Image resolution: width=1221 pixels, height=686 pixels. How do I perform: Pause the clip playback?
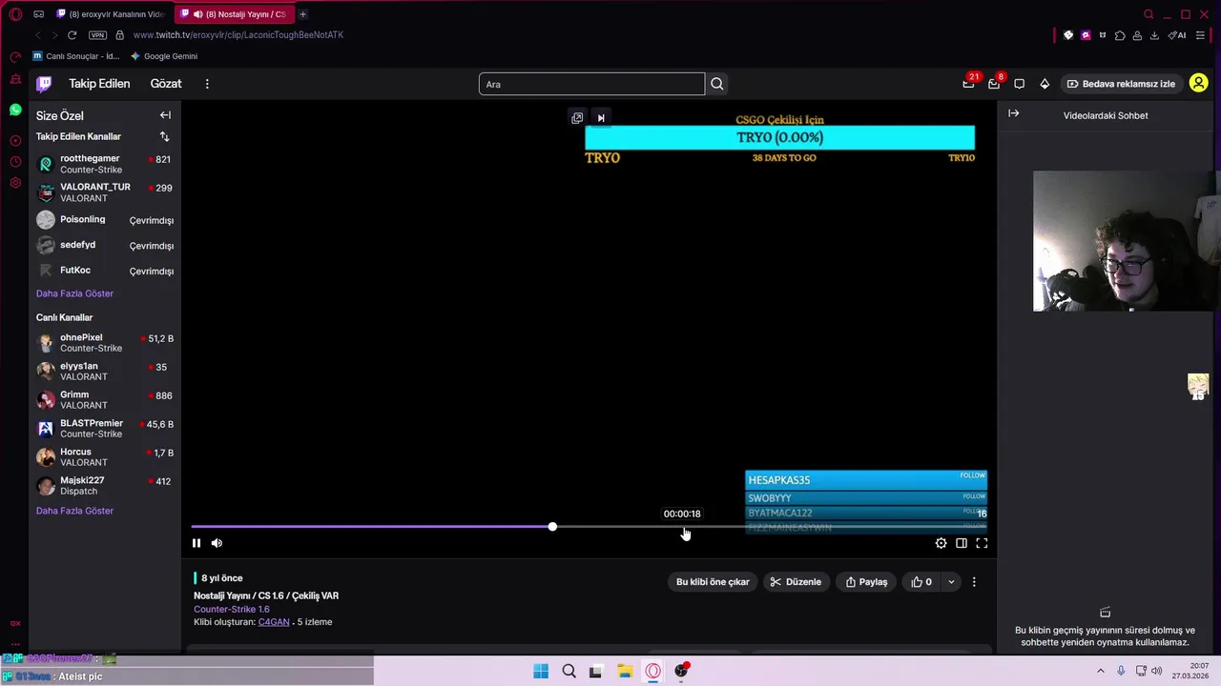pos(197,543)
